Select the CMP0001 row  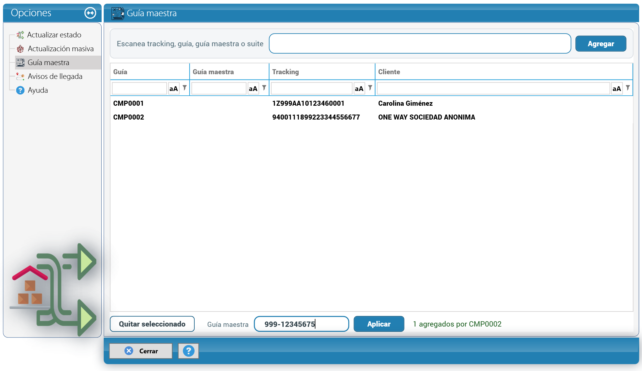tap(371, 103)
